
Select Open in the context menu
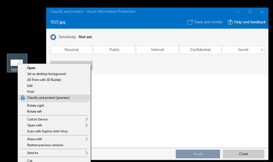click(54, 68)
